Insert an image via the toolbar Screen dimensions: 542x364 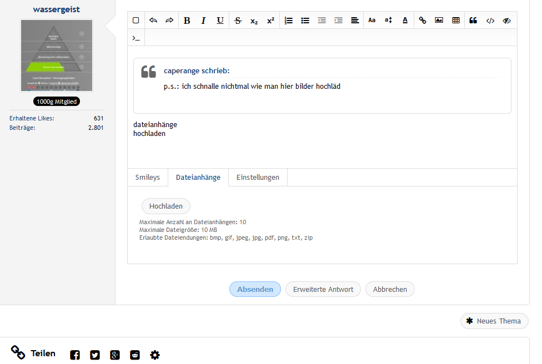439,21
